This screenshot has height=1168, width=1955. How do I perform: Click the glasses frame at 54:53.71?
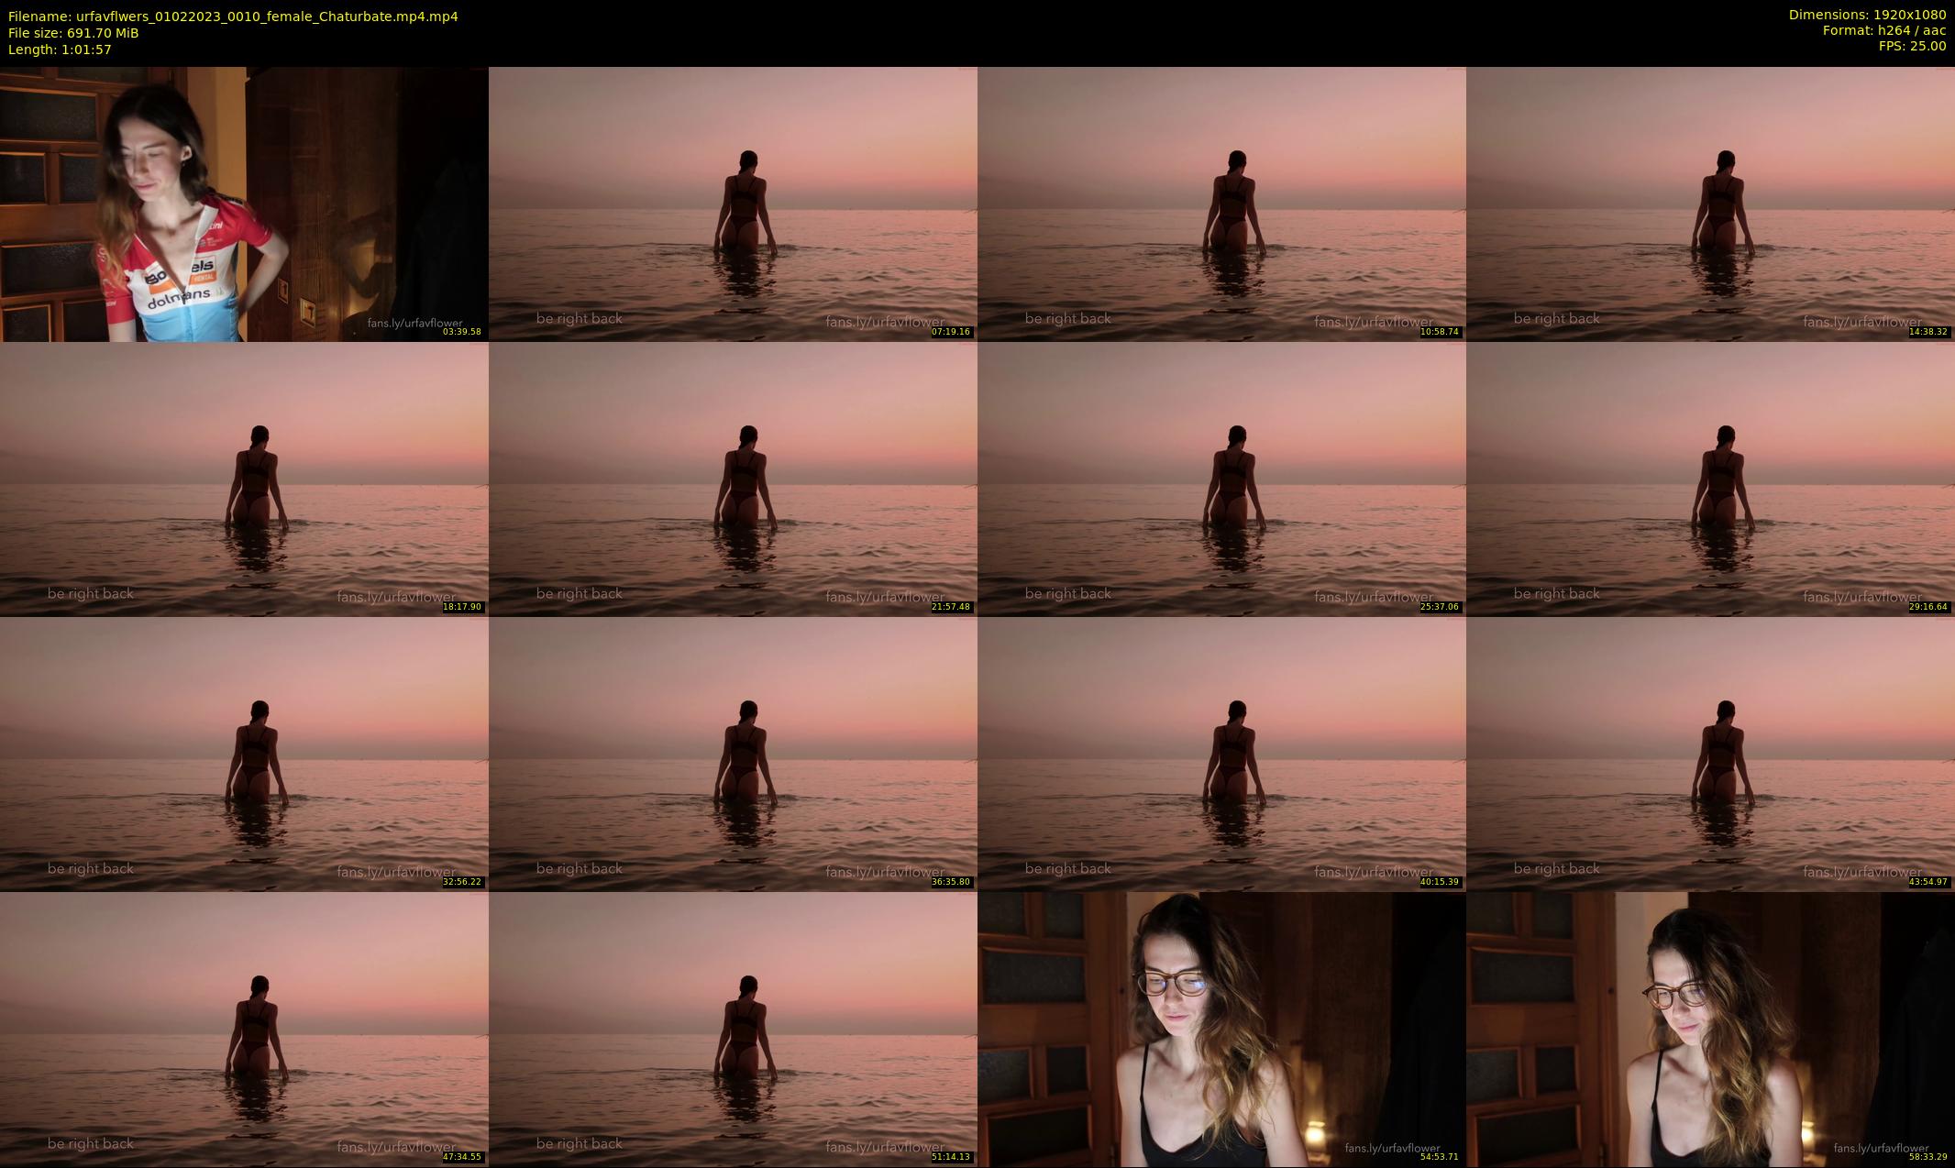click(1221, 1029)
